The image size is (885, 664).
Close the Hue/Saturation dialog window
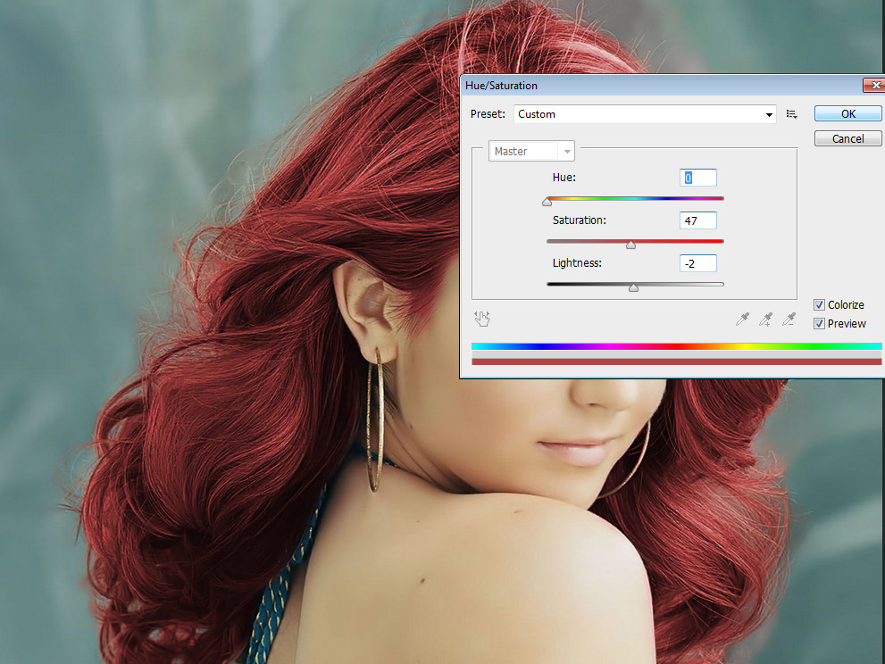tap(872, 86)
